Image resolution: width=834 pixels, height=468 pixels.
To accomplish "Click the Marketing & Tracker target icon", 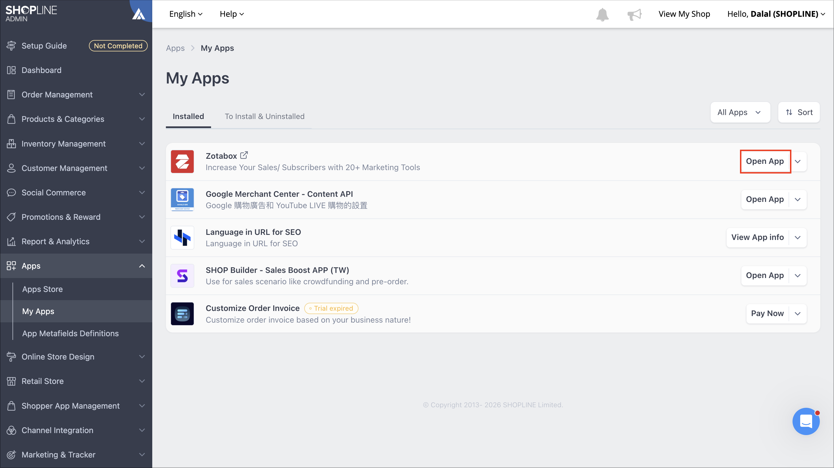I will coord(11,455).
